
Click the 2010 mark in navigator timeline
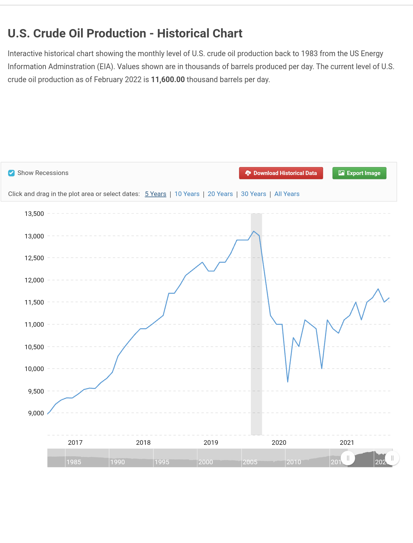(294, 462)
